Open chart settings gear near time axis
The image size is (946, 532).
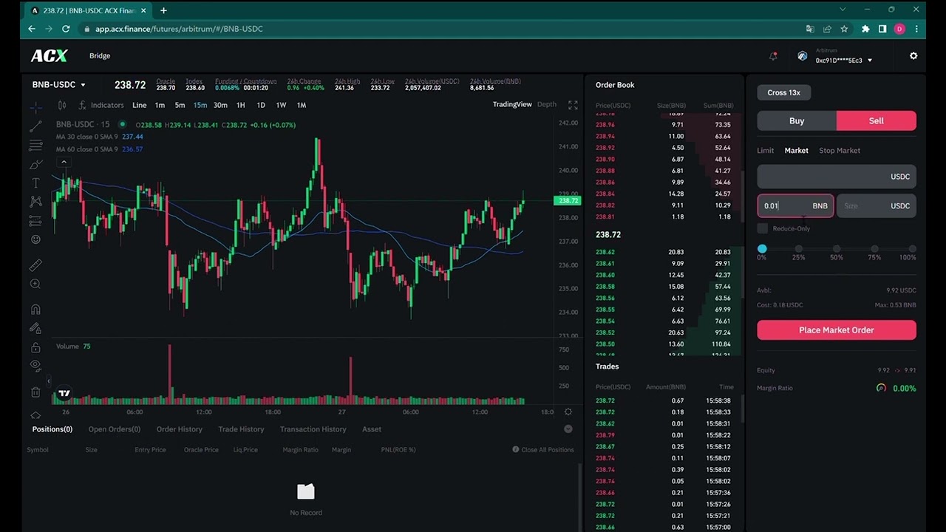click(568, 412)
